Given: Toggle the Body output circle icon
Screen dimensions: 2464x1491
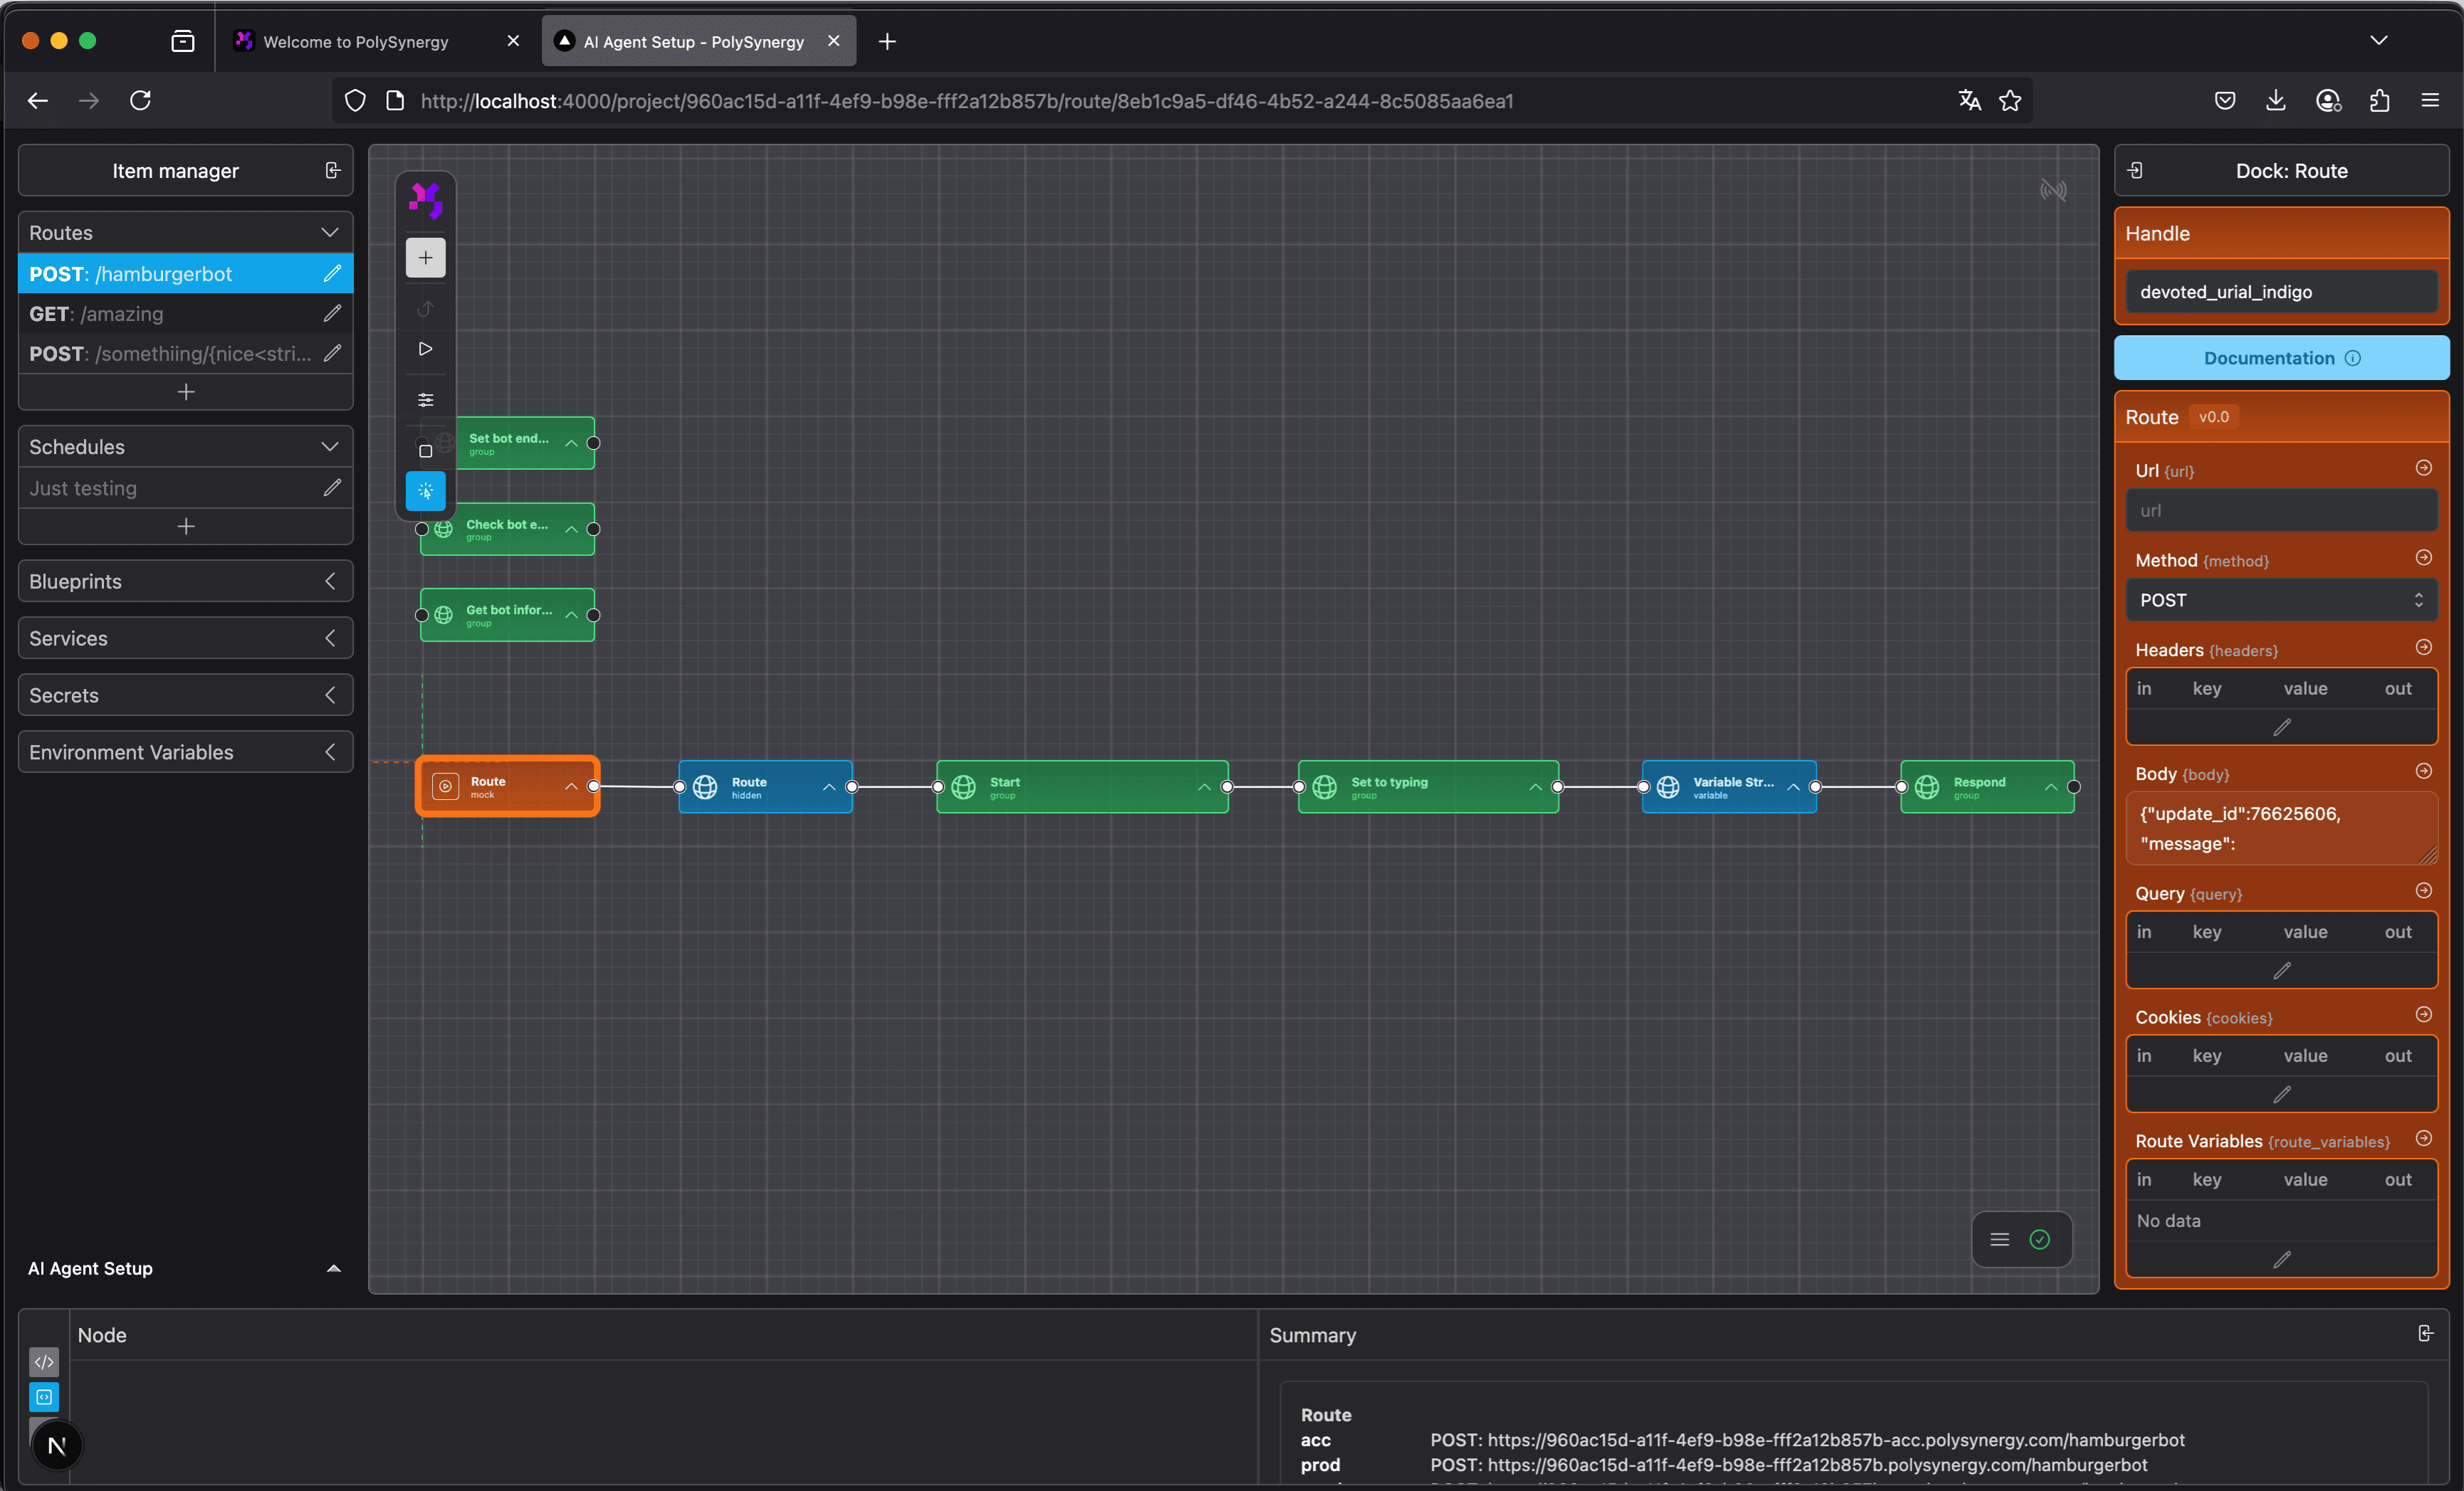Looking at the screenshot, I should pyautogui.click(x=2423, y=771).
